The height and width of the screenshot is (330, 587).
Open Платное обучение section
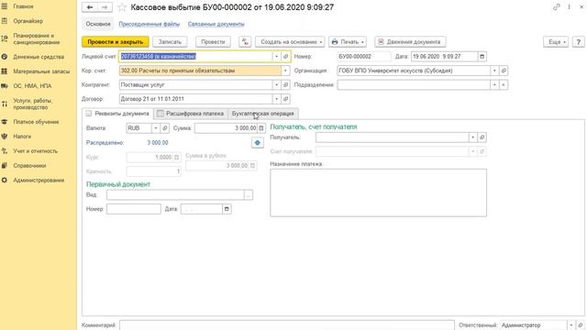[x=36, y=122]
